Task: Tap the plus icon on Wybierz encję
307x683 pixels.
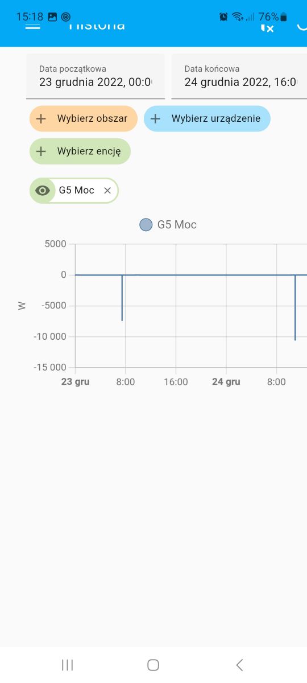Action: click(41, 151)
